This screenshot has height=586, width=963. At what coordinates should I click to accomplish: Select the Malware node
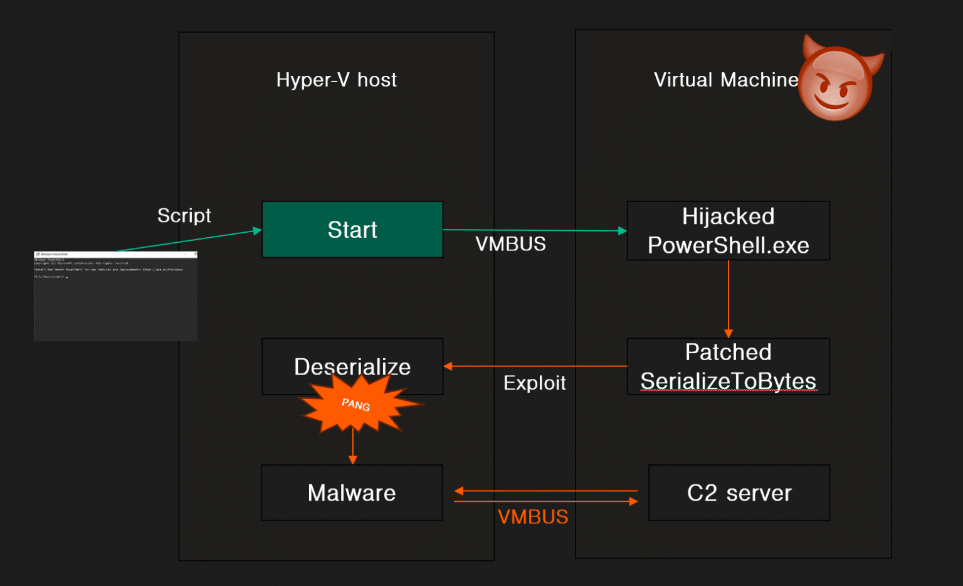pyautogui.click(x=352, y=493)
